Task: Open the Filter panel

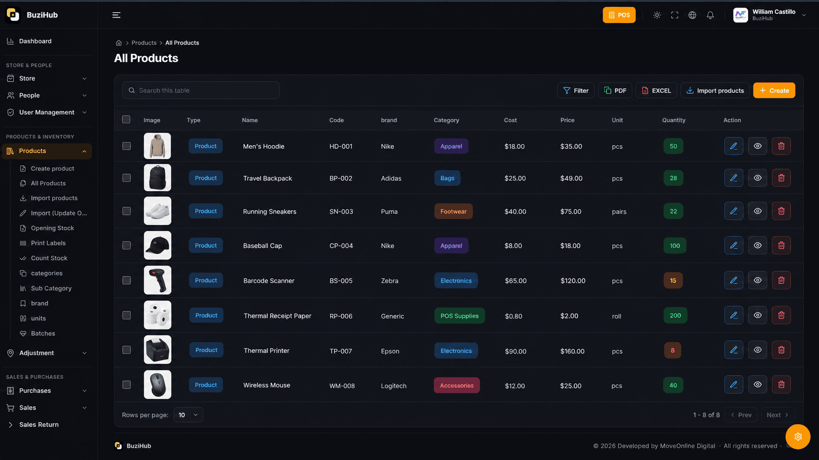Action: coord(576,90)
